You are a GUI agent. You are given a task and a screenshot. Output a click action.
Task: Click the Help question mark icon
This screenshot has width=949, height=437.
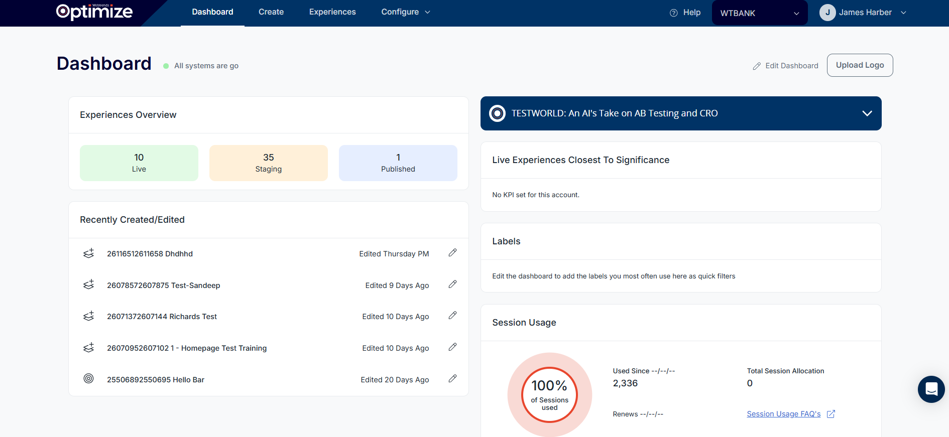pos(674,13)
